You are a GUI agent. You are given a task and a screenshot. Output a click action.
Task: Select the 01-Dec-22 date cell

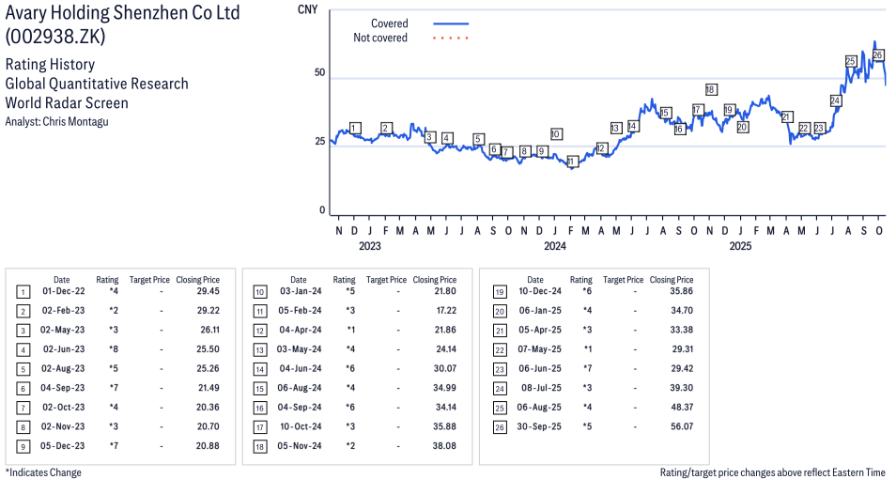coord(63,292)
